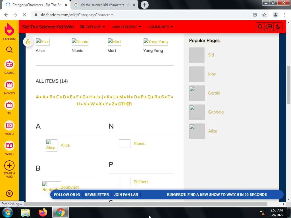Jump to # in the alphabet index
This screenshot has width=291, height=218.
click(x=37, y=97)
